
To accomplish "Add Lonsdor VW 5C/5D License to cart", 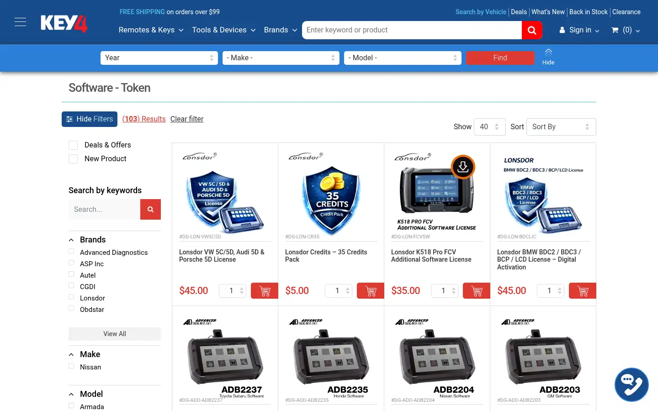I will 265,291.
